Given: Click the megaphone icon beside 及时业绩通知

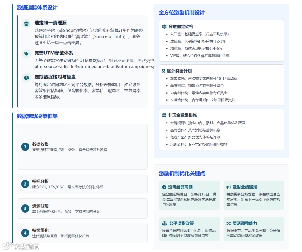Looking at the screenshot, I should (x=229, y=187).
